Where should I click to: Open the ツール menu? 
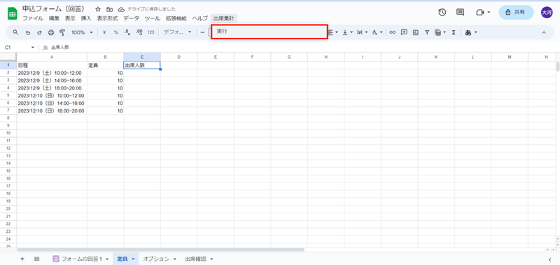pyautogui.click(x=153, y=19)
